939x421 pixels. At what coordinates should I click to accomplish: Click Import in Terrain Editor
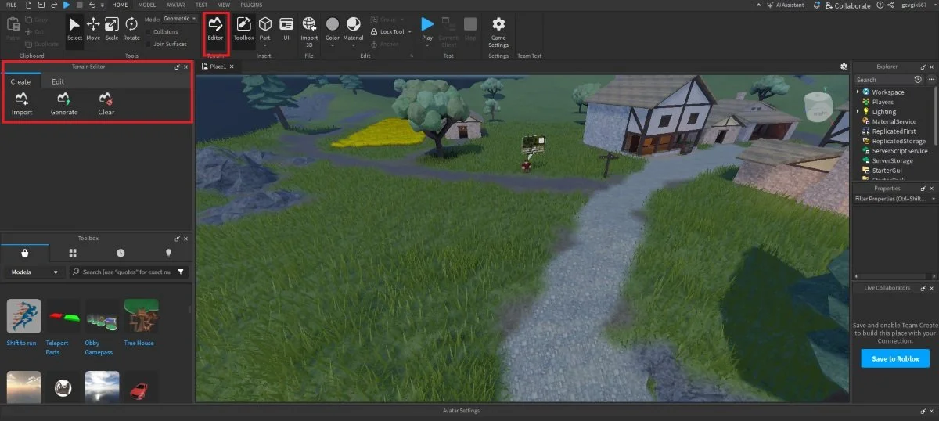click(x=22, y=104)
